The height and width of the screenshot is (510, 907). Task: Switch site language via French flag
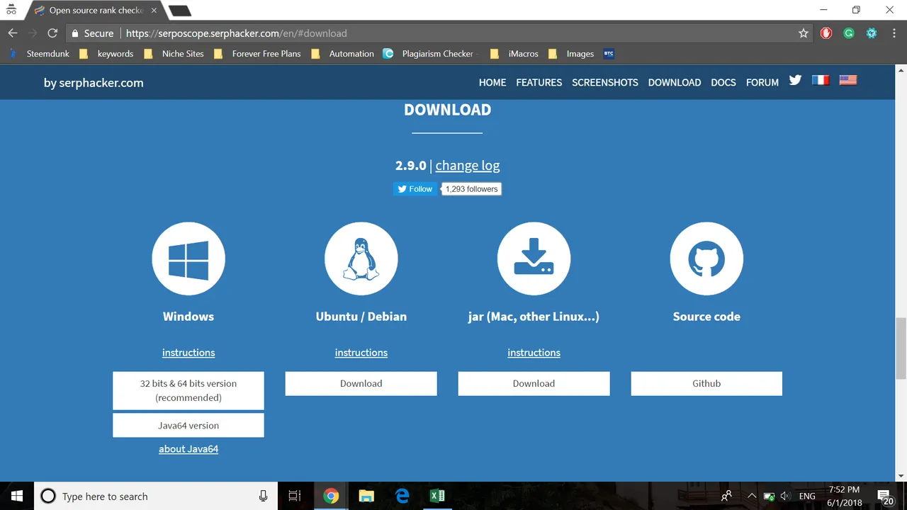point(821,80)
